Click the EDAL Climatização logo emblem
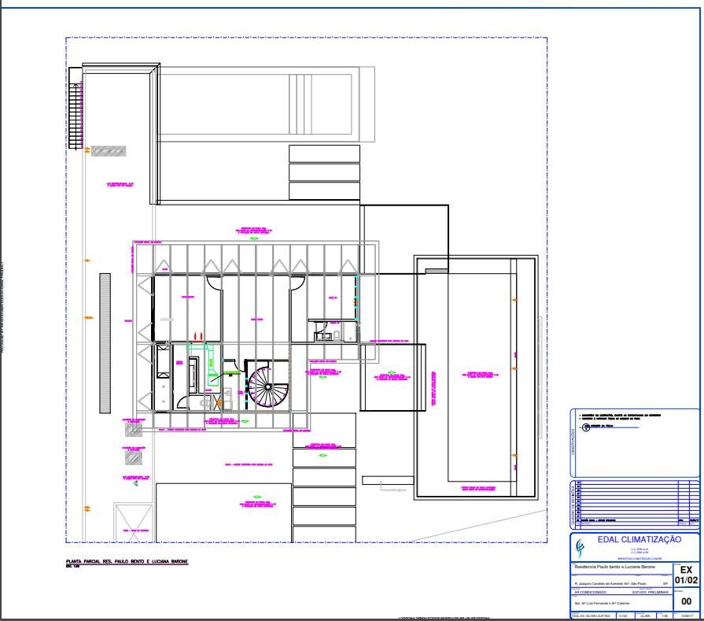This screenshot has width=704, height=621. pos(581,546)
